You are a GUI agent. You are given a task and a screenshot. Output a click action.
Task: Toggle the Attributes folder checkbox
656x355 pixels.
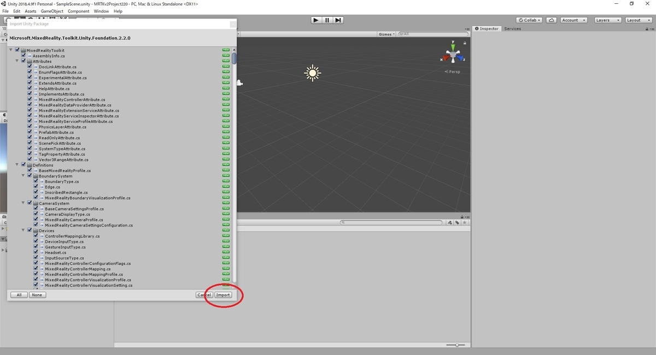[x=24, y=61]
